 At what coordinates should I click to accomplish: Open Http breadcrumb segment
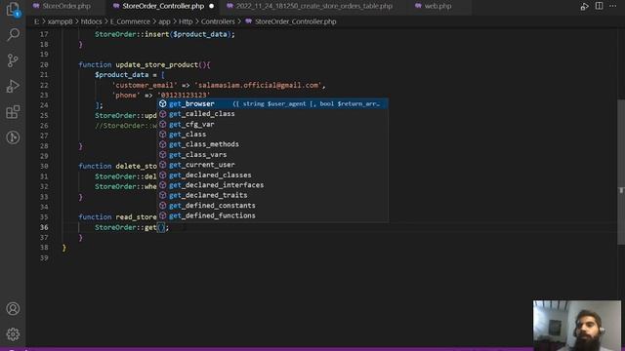point(186,21)
